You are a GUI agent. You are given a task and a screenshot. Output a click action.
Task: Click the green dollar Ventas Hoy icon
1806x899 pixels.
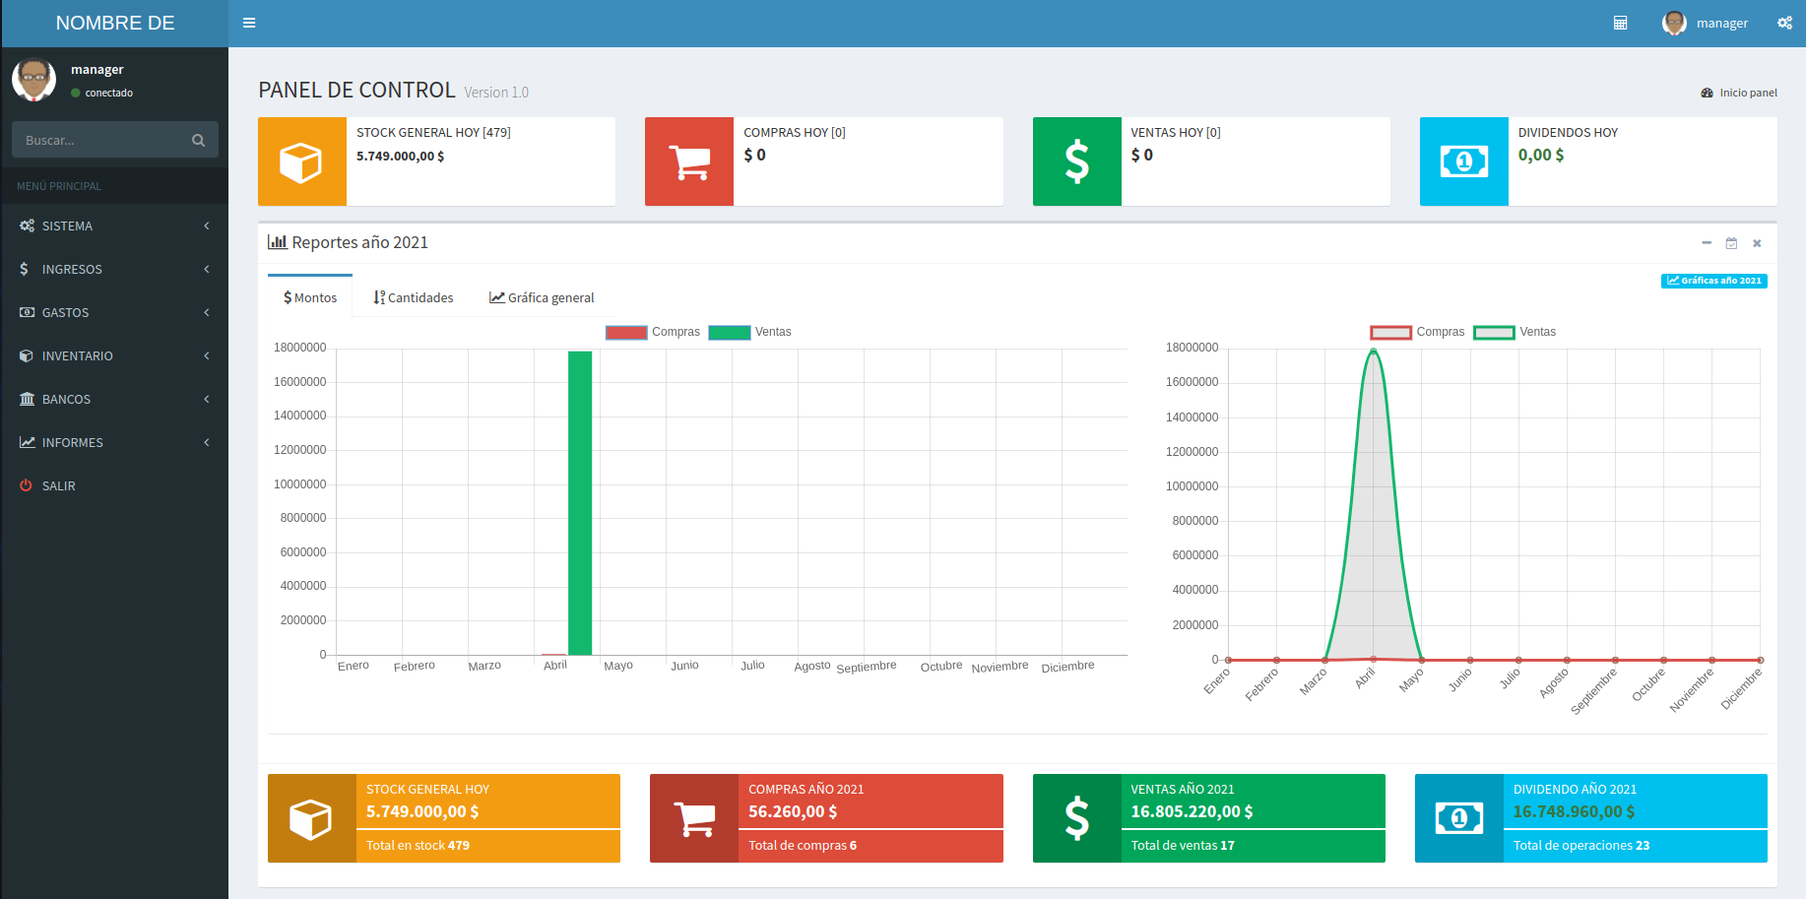[1076, 161]
